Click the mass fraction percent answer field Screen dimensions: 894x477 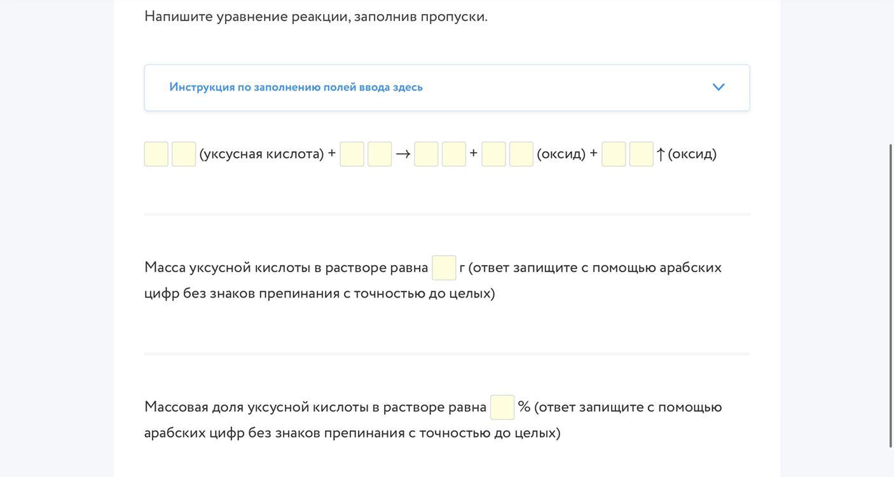pos(502,407)
